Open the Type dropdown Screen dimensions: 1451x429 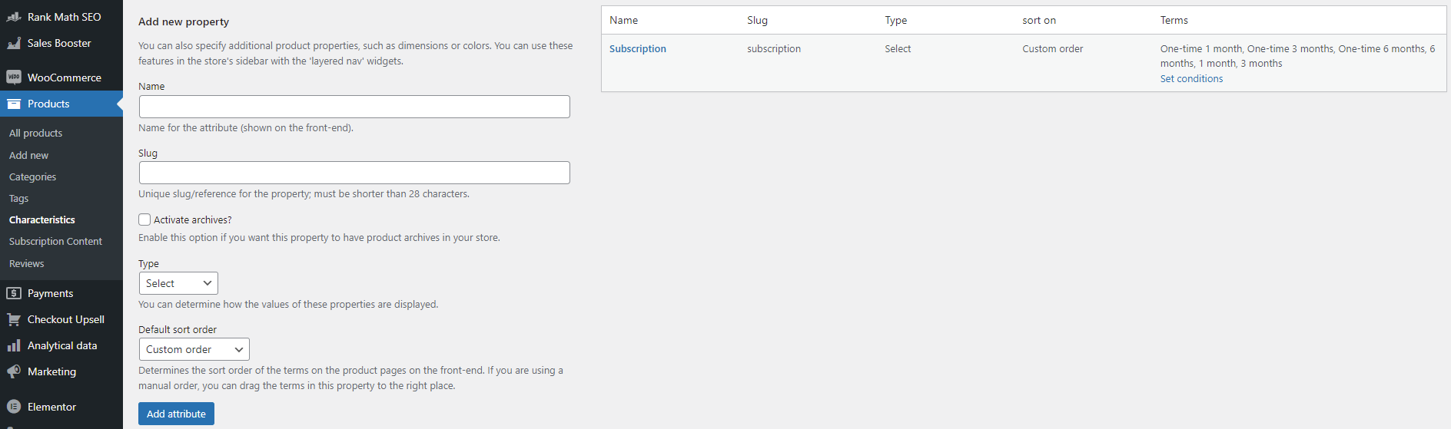178,283
